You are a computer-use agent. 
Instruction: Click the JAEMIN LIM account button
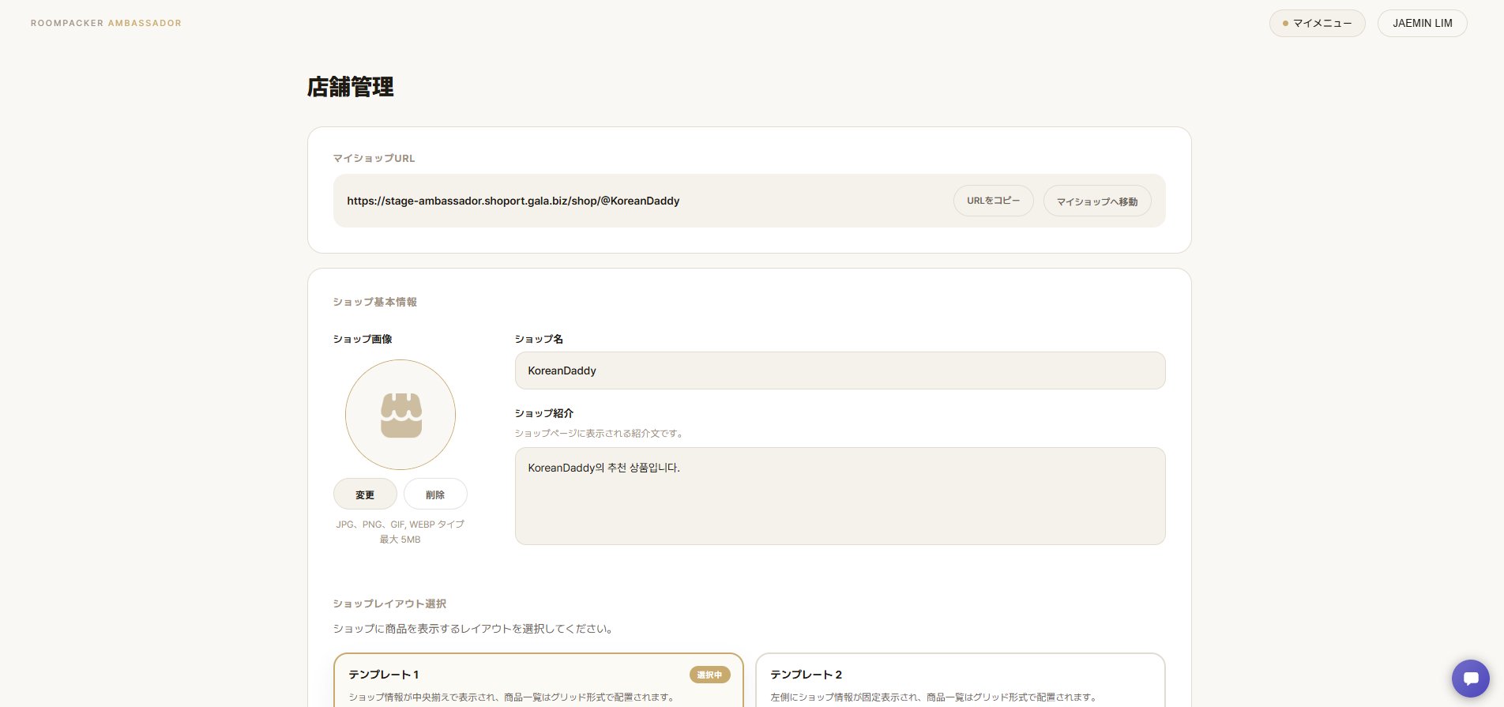[1422, 23]
